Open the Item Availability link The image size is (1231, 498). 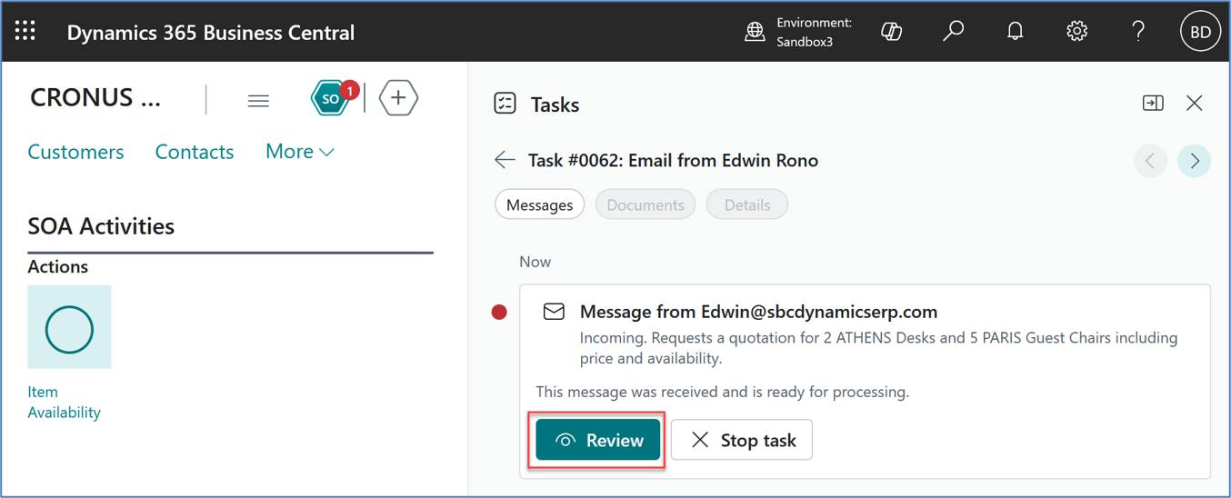pos(64,402)
